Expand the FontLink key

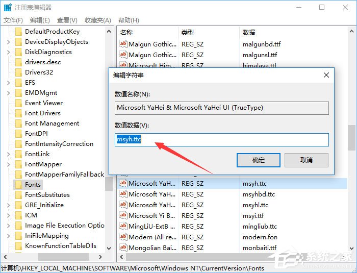pos(9,154)
